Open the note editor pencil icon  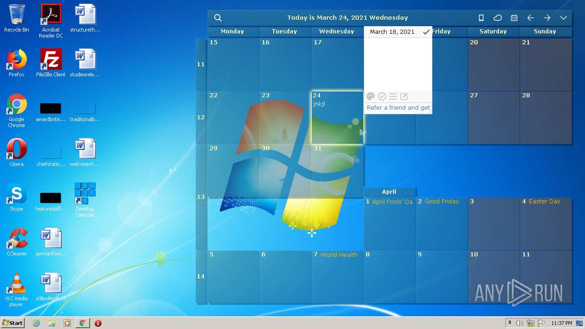404,96
